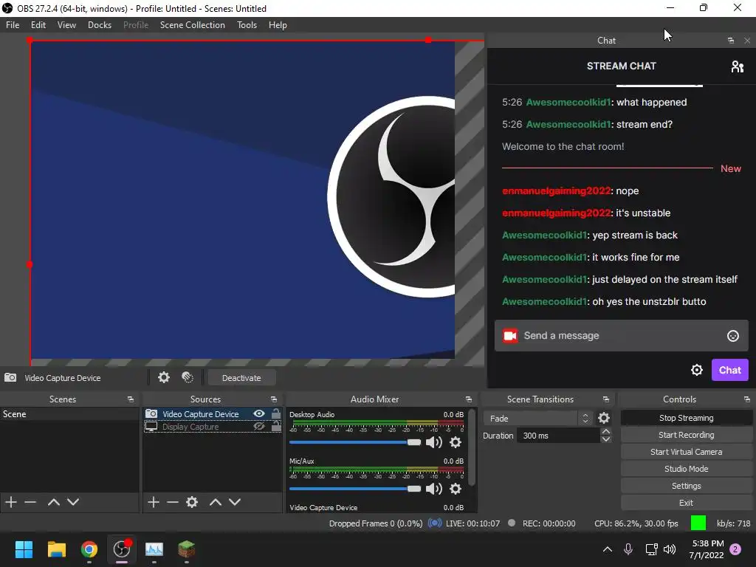The height and width of the screenshot is (567, 756).
Task: Open the Tools menu
Action: (247, 25)
